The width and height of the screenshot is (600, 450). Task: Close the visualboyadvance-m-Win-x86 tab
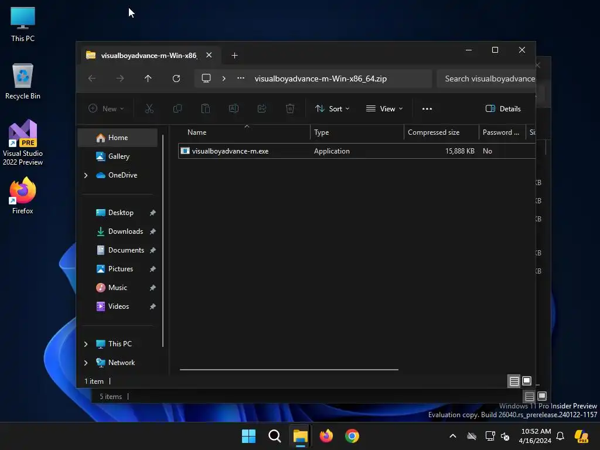click(209, 55)
